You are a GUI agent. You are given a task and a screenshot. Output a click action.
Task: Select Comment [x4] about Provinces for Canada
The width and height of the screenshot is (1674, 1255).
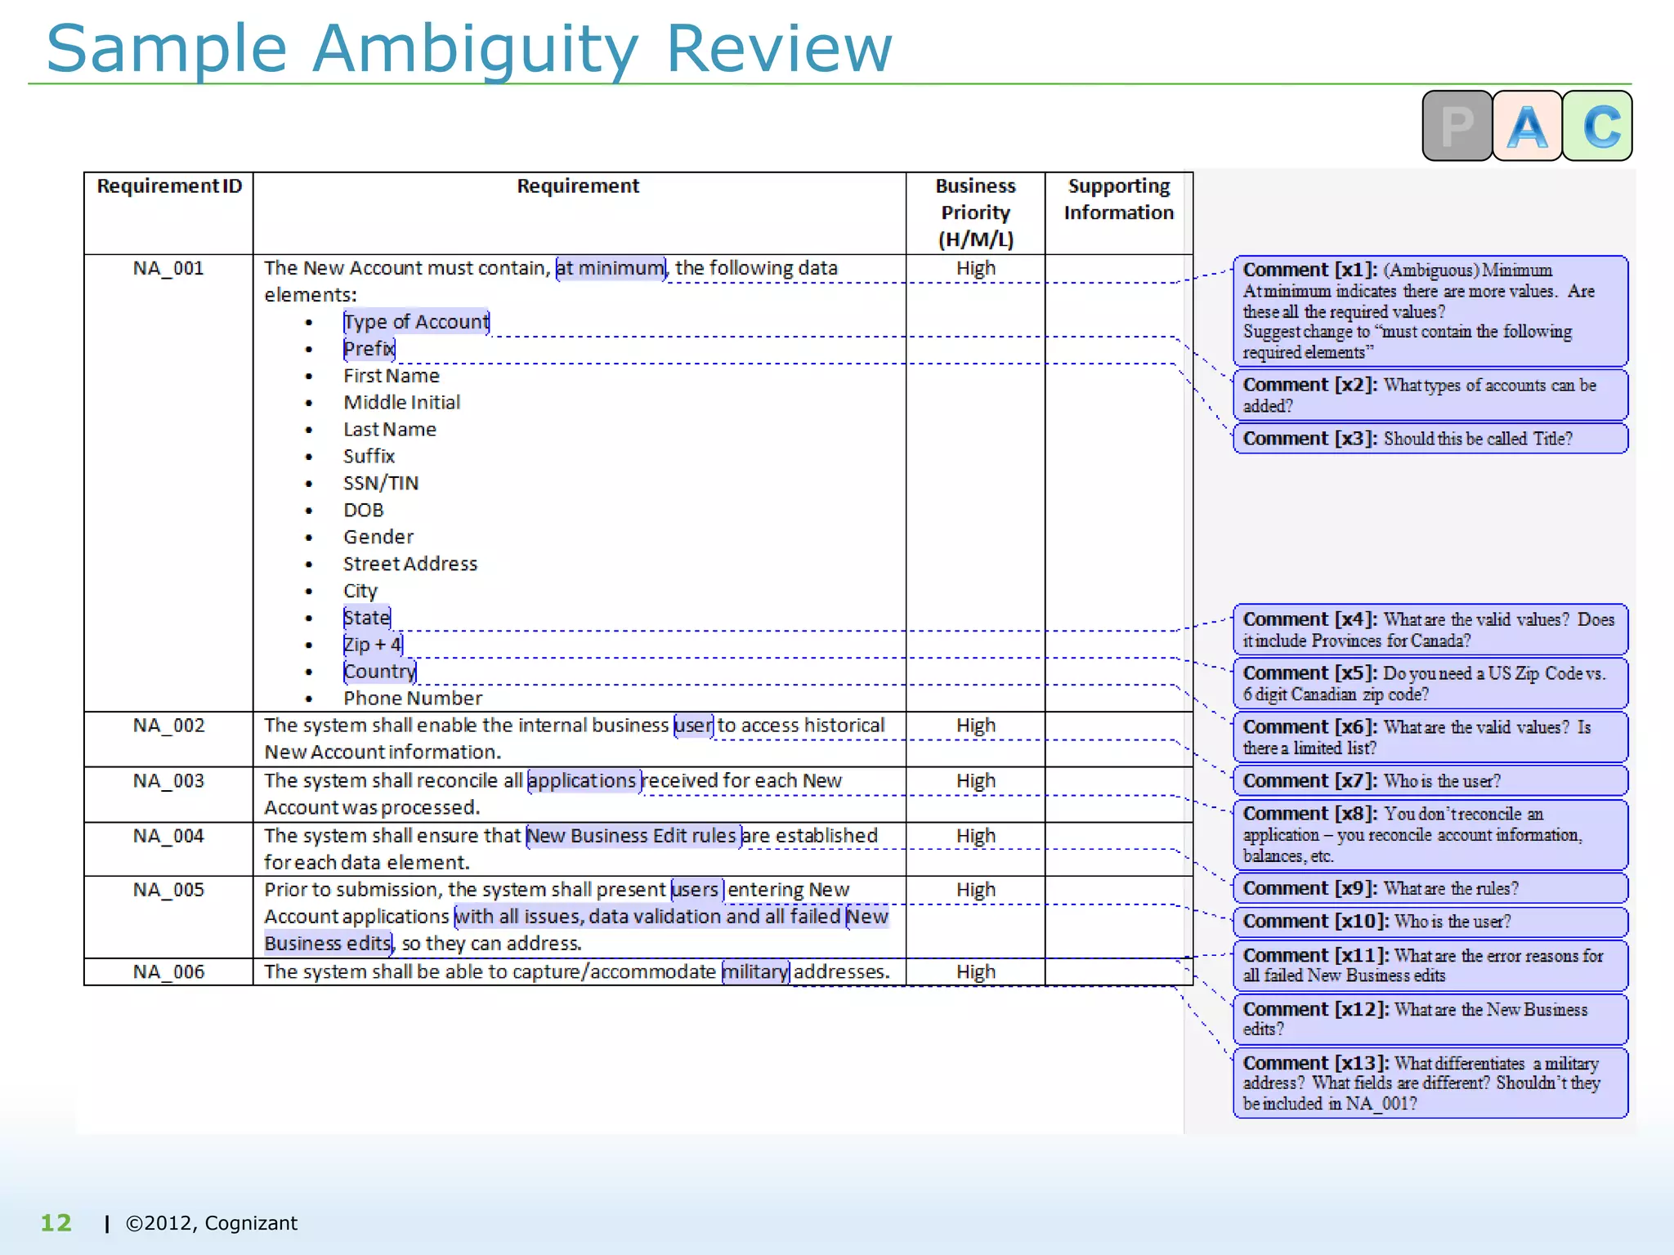(x=1430, y=629)
